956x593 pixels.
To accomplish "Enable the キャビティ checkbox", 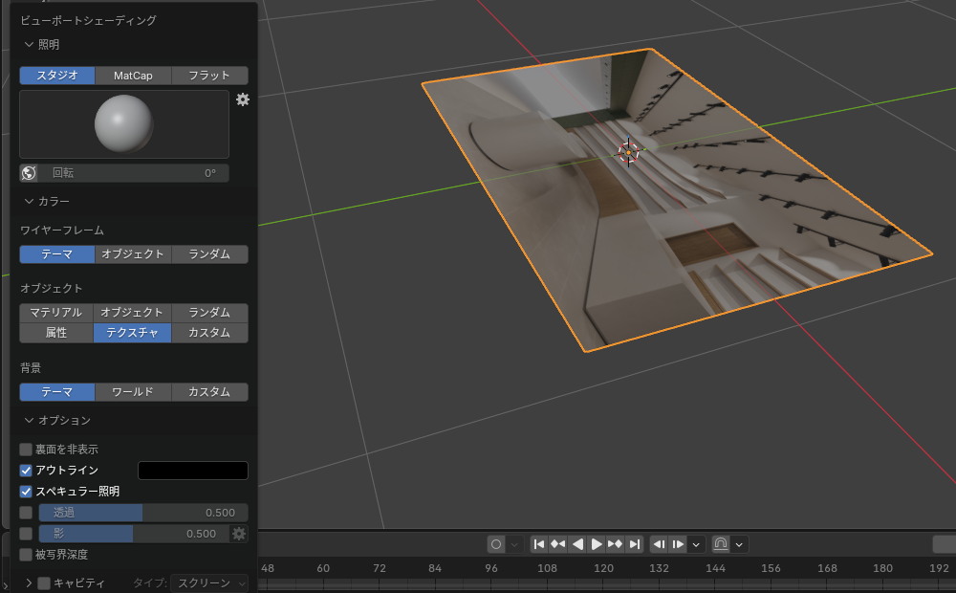I will pos(44,583).
